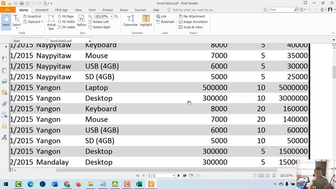Image resolution: width=336 pixels, height=189 pixels.
Task: Expand the Select tool dropdown arrow
Action: point(16,28)
